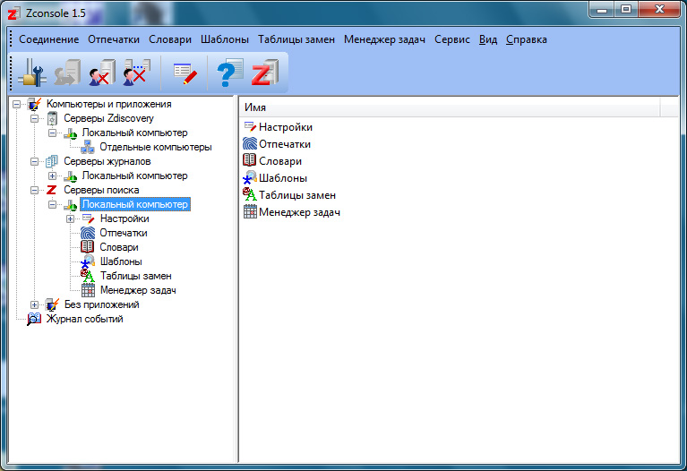
Task: Open the Справка menu
Action: pyautogui.click(x=527, y=39)
